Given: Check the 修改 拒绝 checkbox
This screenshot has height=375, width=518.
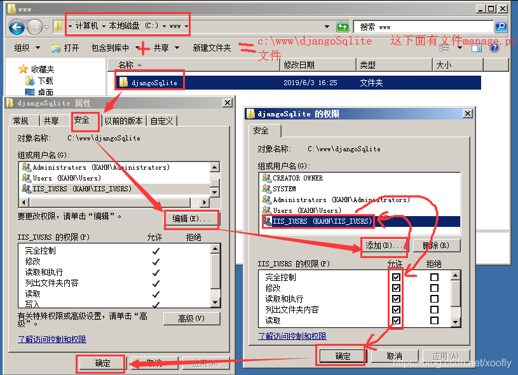Looking at the screenshot, I should click(x=433, y=287).
